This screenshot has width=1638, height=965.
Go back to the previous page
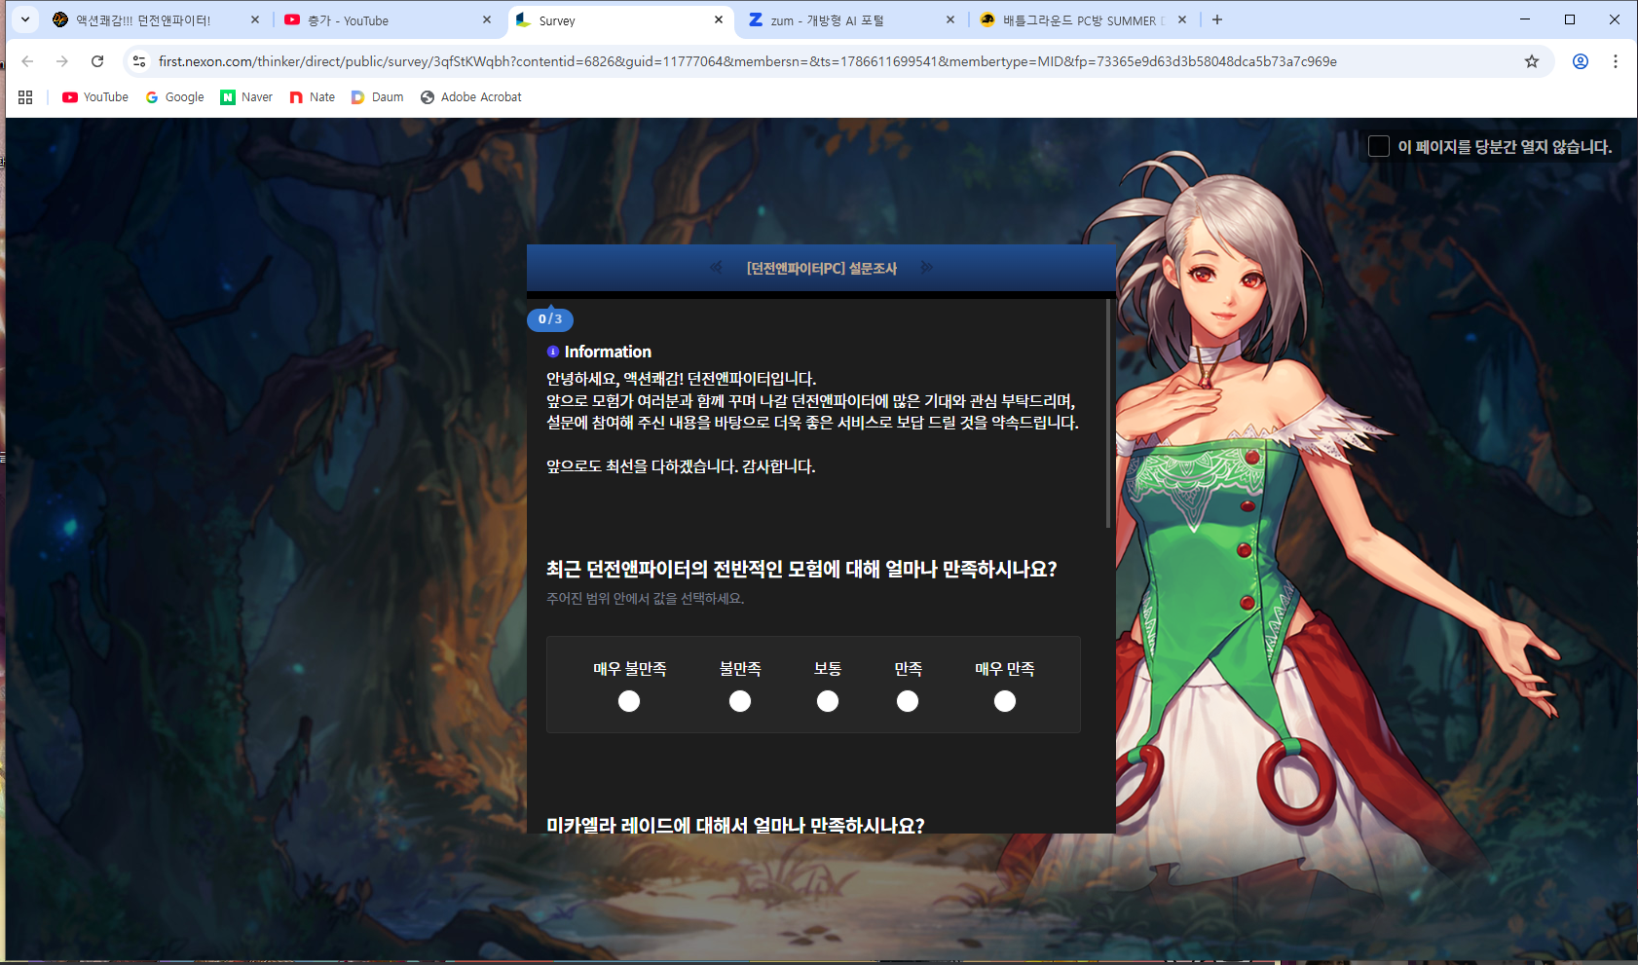27,61
